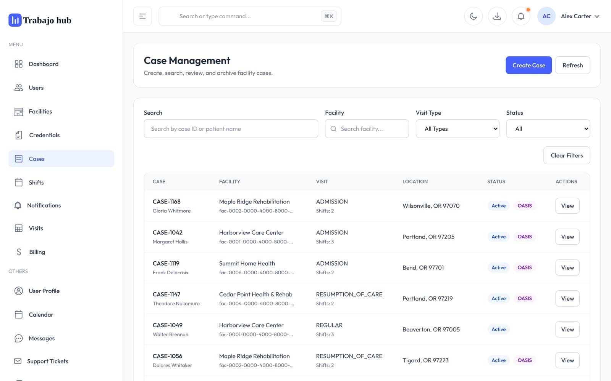Open the Cases menu item
The image size is (611, 381).
pos(61,159)
